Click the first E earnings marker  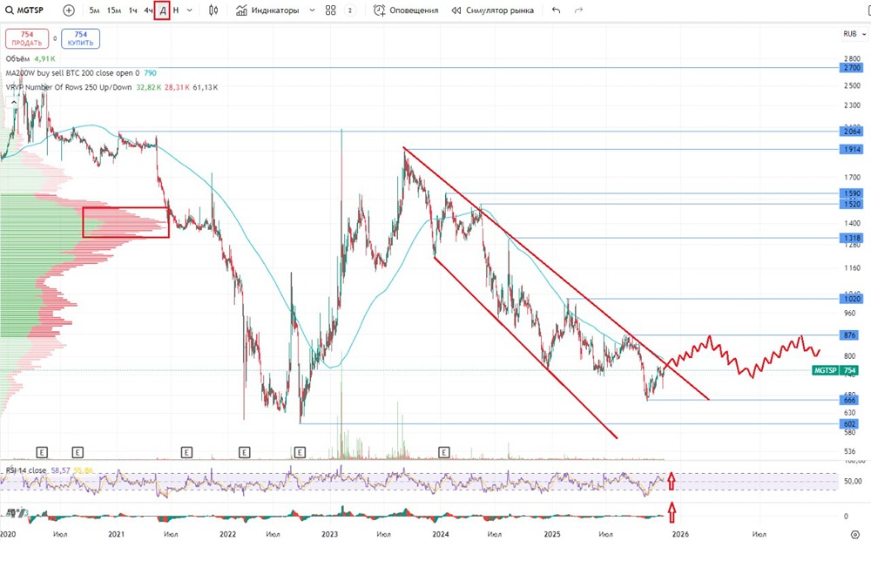tap(42, 452)
